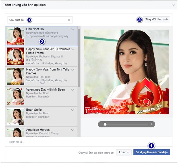Click 'Người tạo: Toni Tails' text

tap(38, 77)
